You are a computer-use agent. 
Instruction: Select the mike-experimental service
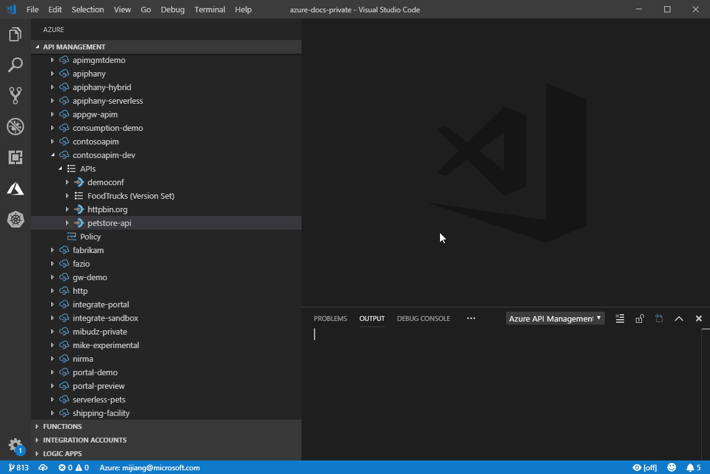166,345
